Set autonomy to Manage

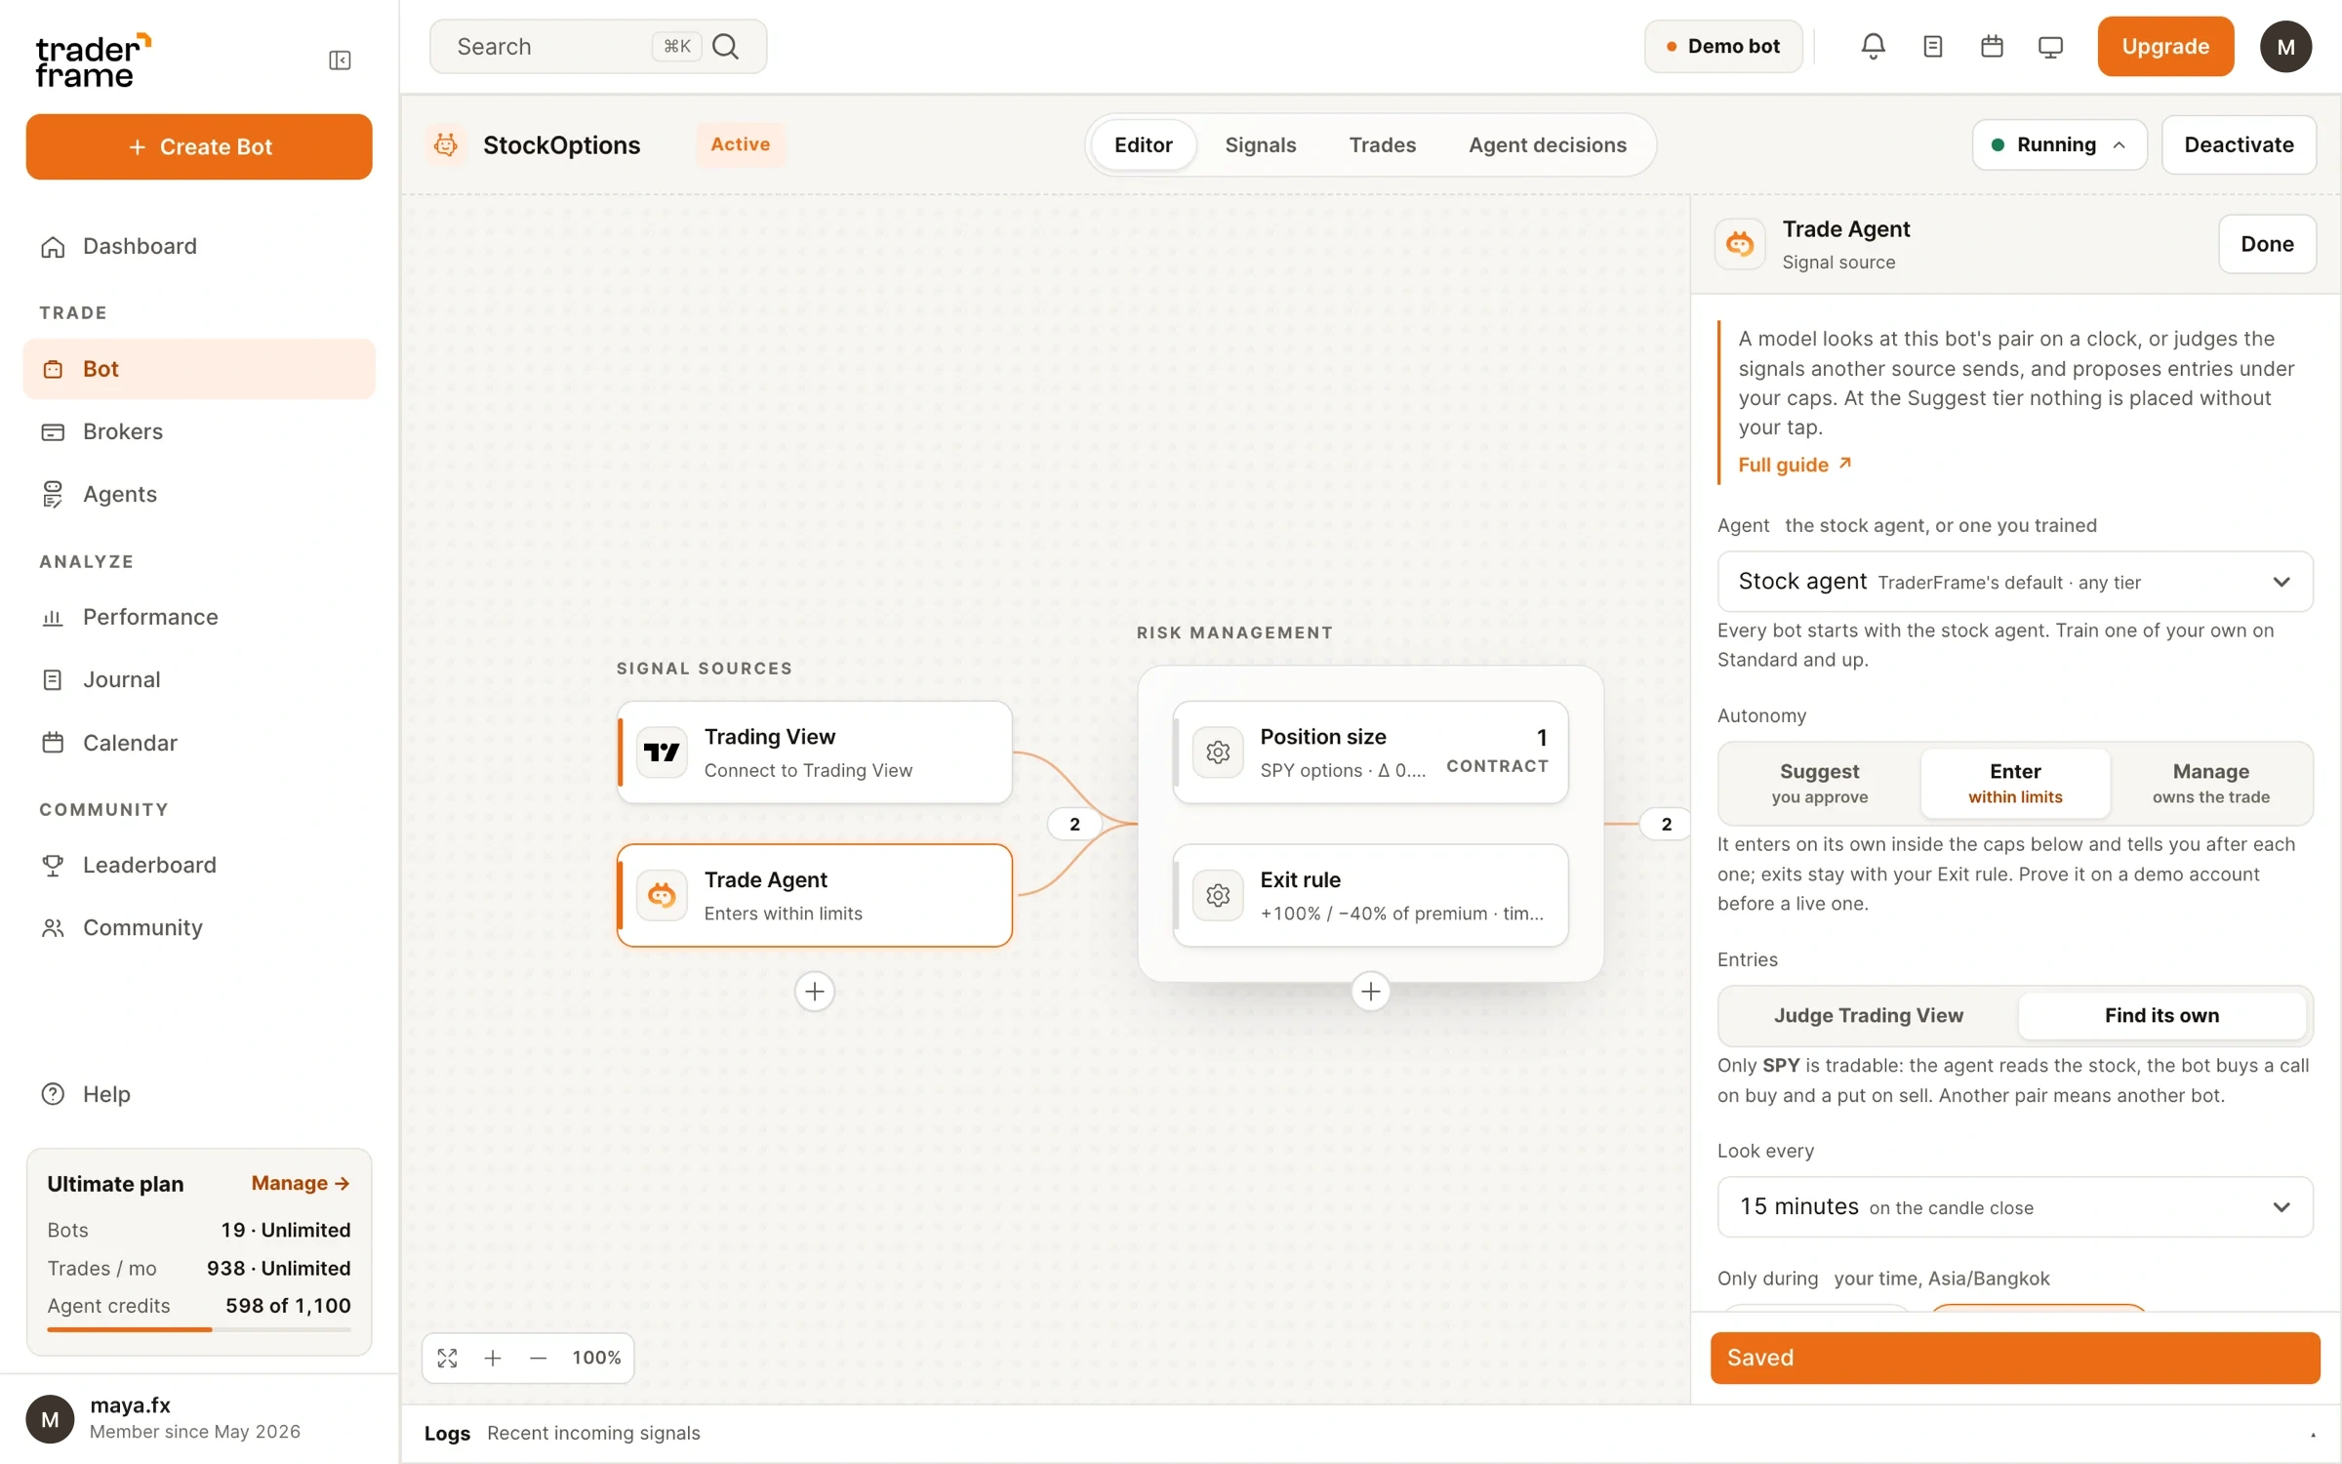click(x=2210, y=783)
